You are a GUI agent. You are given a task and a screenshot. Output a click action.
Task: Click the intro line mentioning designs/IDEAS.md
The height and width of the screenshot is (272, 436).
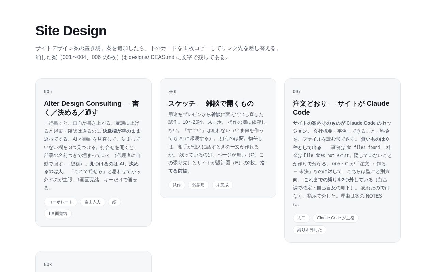coord(133,57)
